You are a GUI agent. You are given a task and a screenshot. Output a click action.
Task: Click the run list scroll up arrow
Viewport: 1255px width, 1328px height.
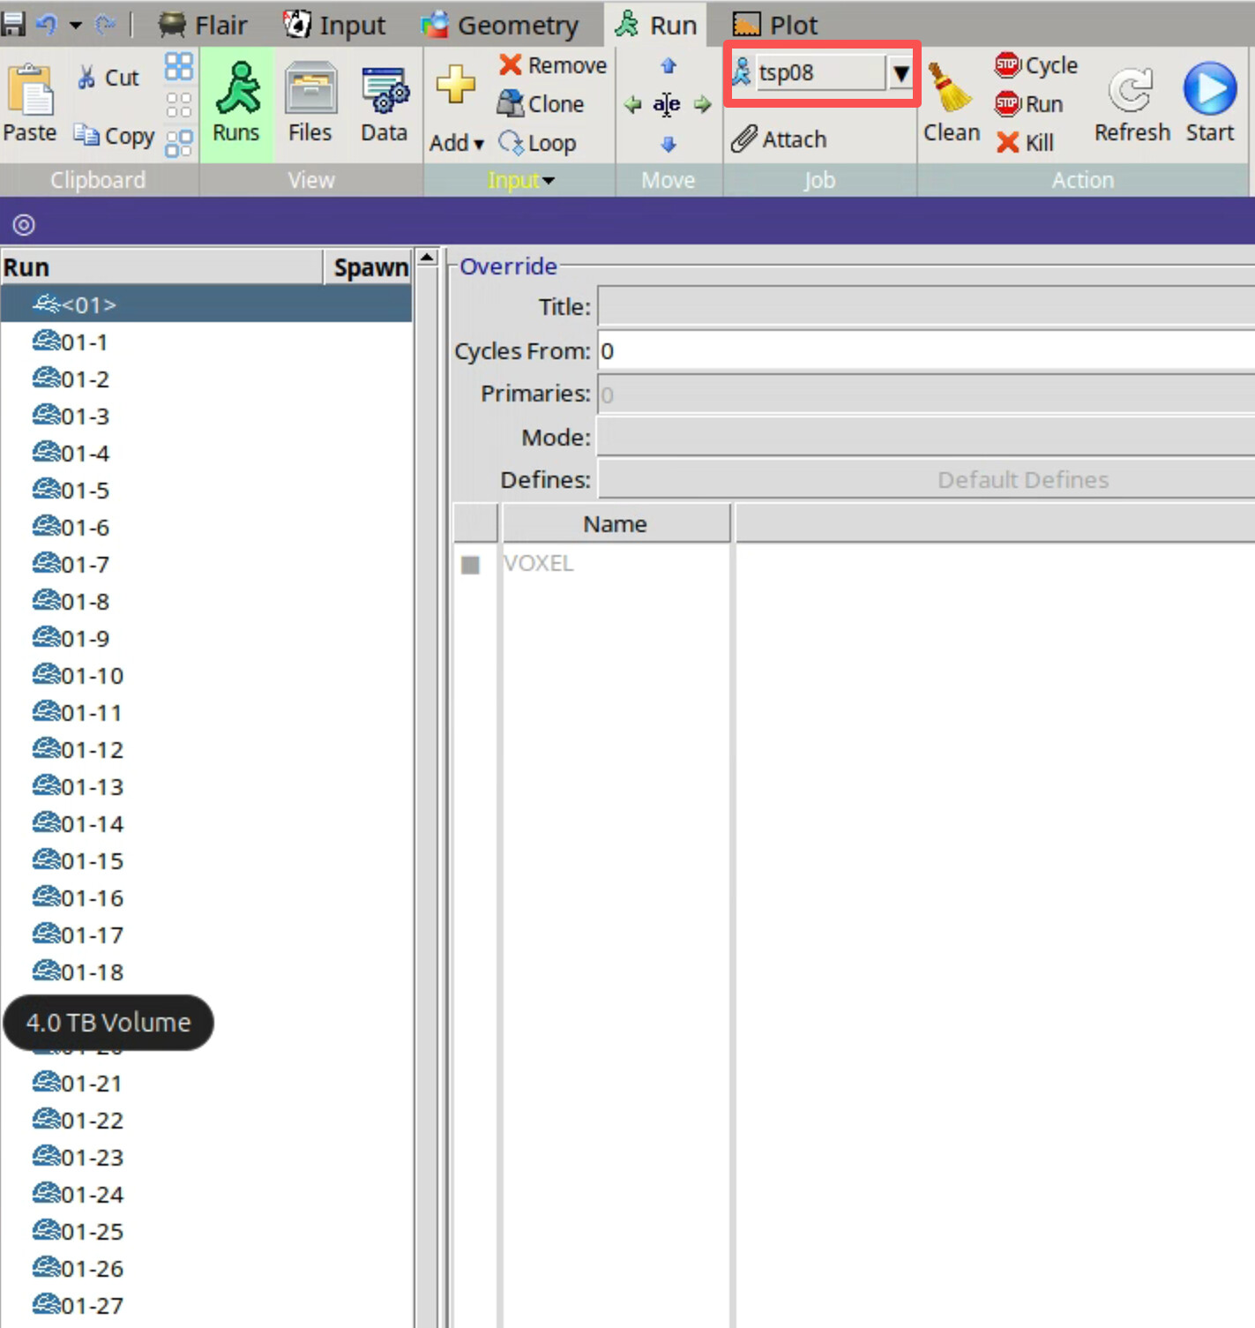click(x=427, y=258)
